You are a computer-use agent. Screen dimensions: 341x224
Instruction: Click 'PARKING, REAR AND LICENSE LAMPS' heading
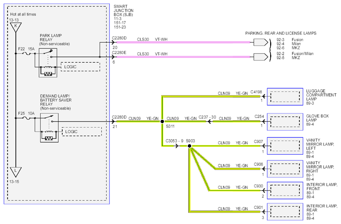281,33
